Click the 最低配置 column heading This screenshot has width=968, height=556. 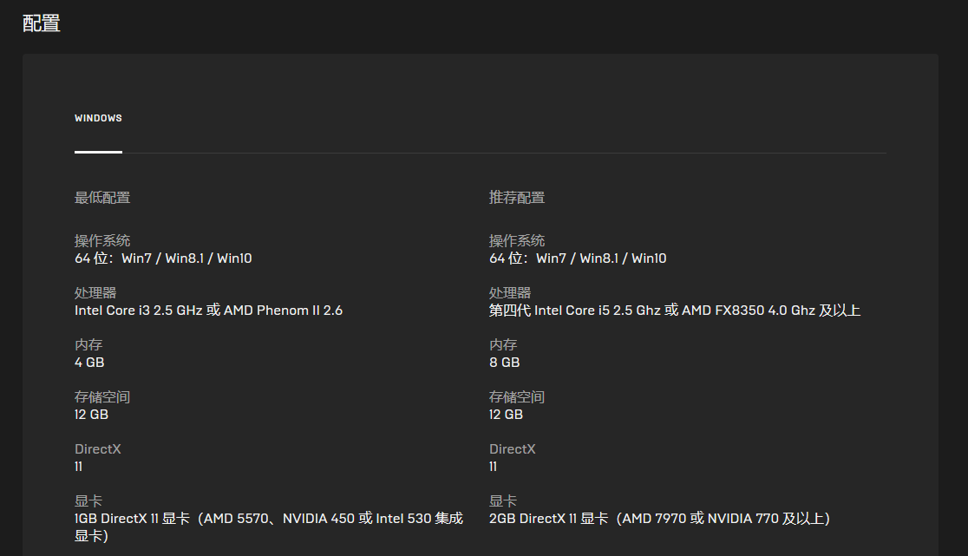click(x=102, y=198)
